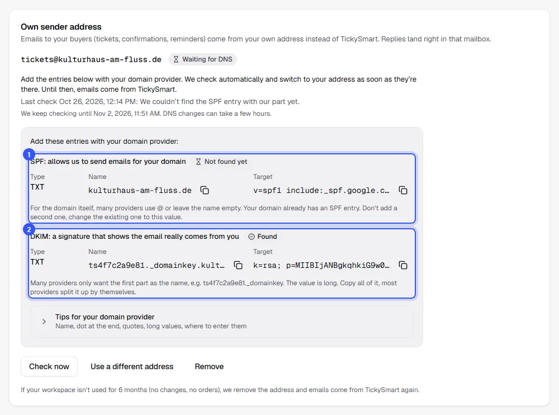Viewport: 559px width, 415px height.
Task: Expand Tips for your domain provider chevron
Action: coord(44,322)
